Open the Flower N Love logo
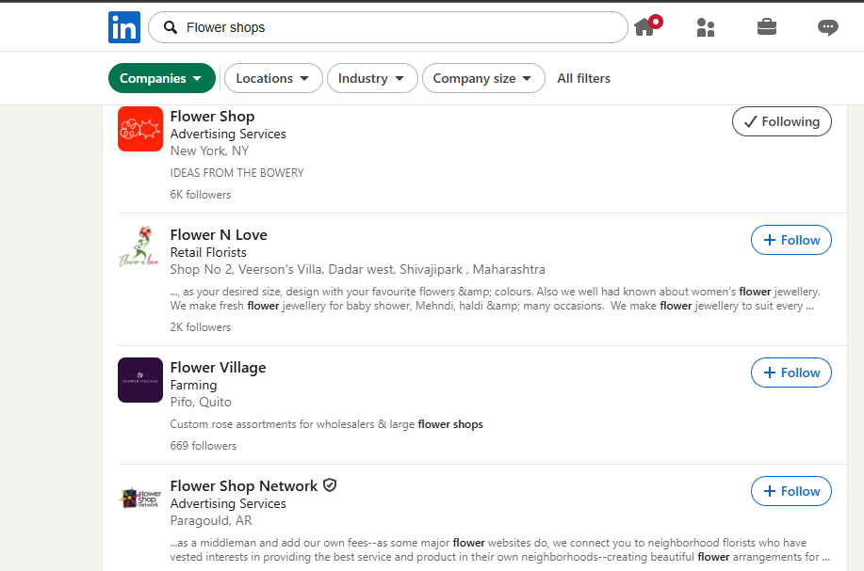 pyautogui.click(x=140, y=247)
